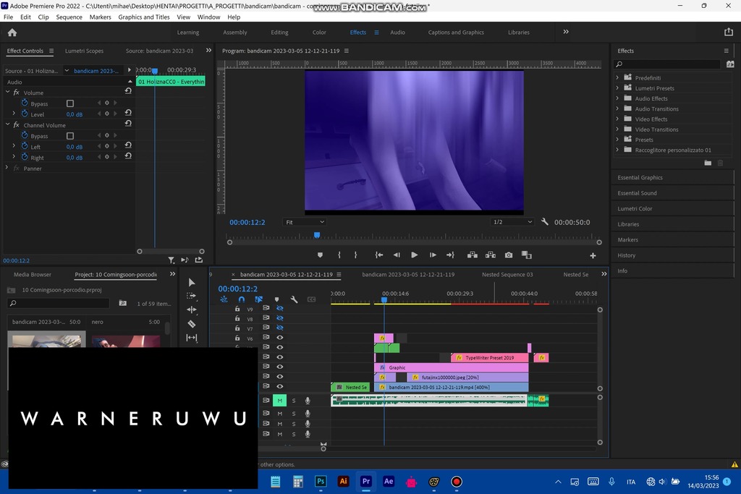Image resolution: width=741 pixels, height=494 pixels.
Task: Expand the Predefiniti effects folder
Action: [x=617, y=77]
